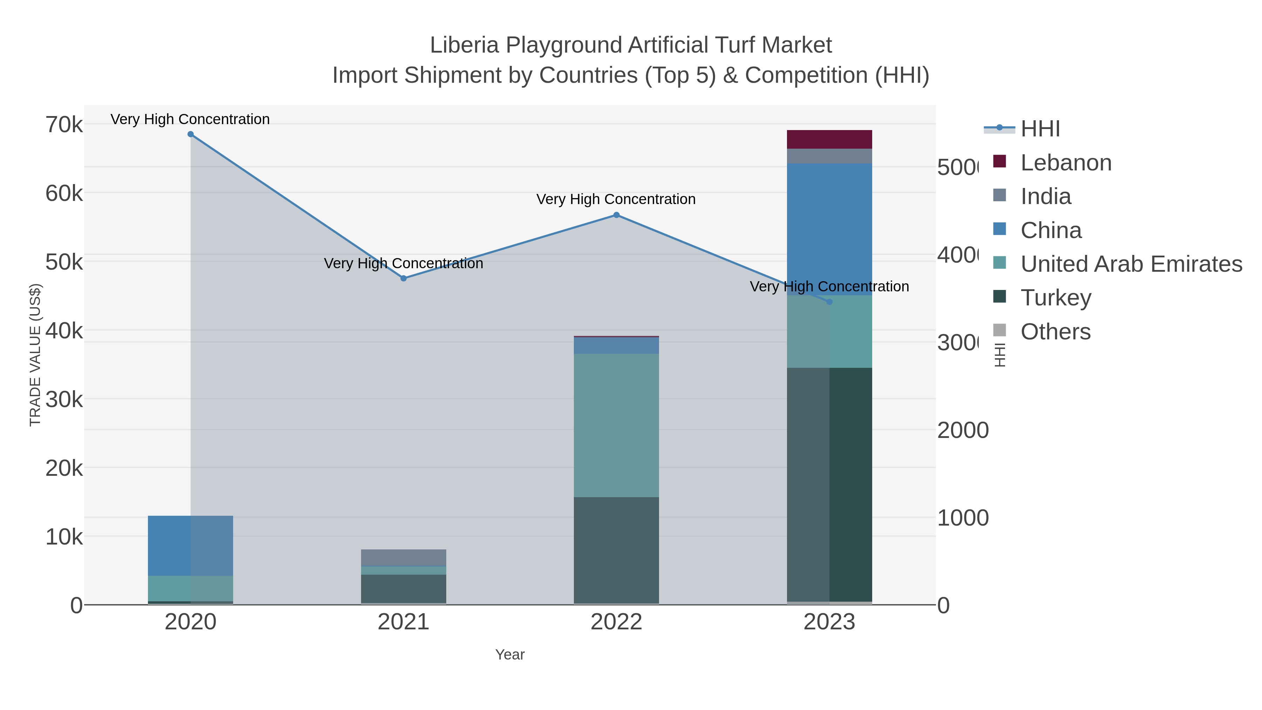Toggle the China legend entry
Viewport: 1262px width, 710px height.
(1037, 230)
